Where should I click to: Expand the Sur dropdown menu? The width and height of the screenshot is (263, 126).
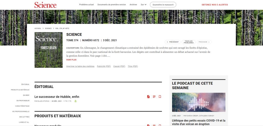pyautogui.click(x=144, y=5)
